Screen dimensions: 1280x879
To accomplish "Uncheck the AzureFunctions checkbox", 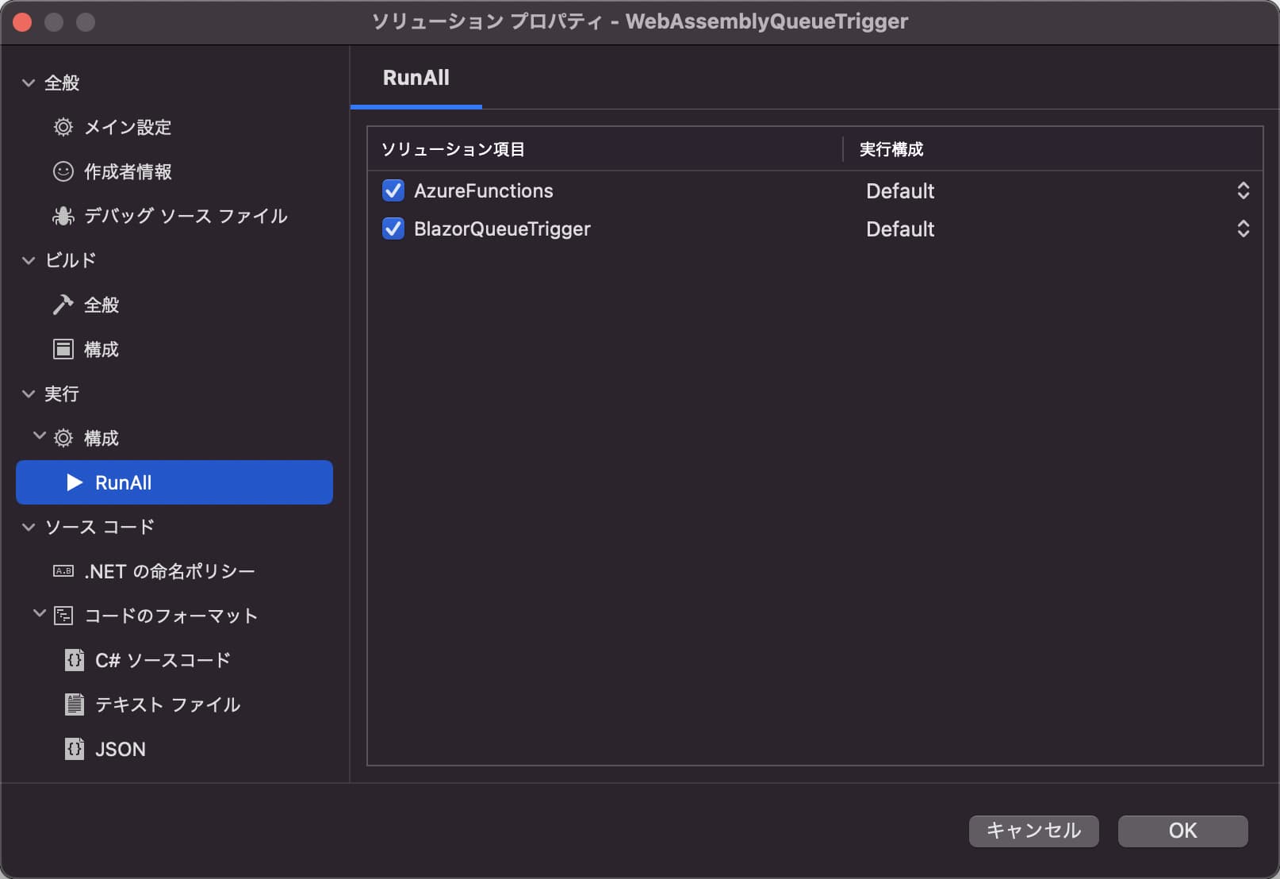I will click(x=393, y=190).
